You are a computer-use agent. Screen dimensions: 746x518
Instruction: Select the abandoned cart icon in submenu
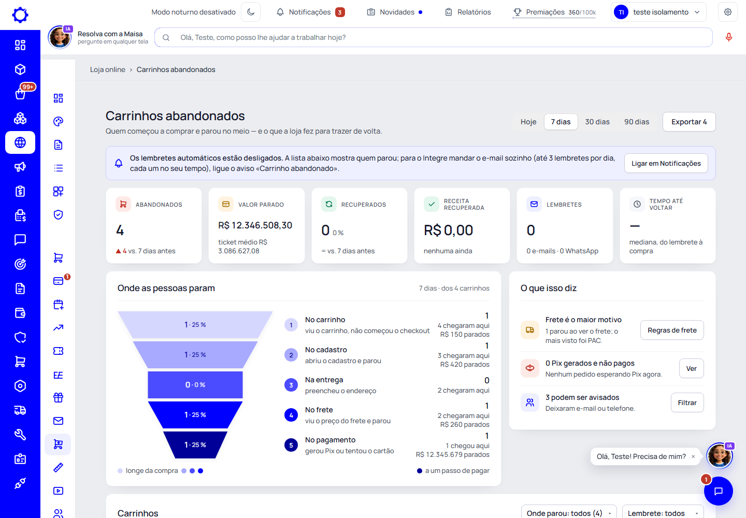[x=58, y=444]
